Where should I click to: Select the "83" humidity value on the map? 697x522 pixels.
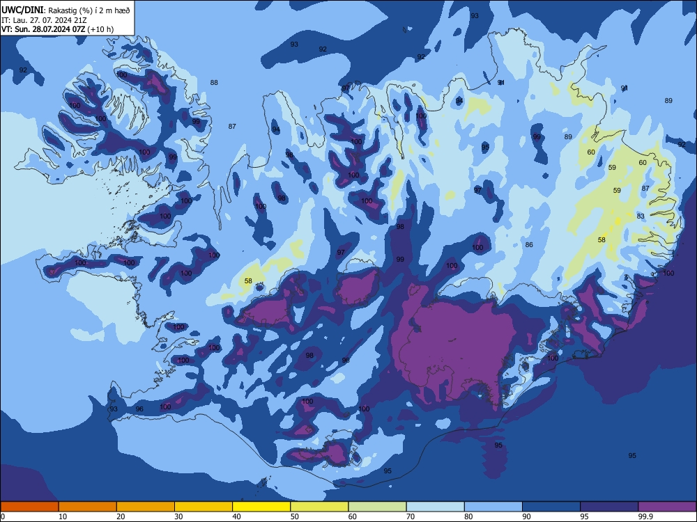(641, 216)
